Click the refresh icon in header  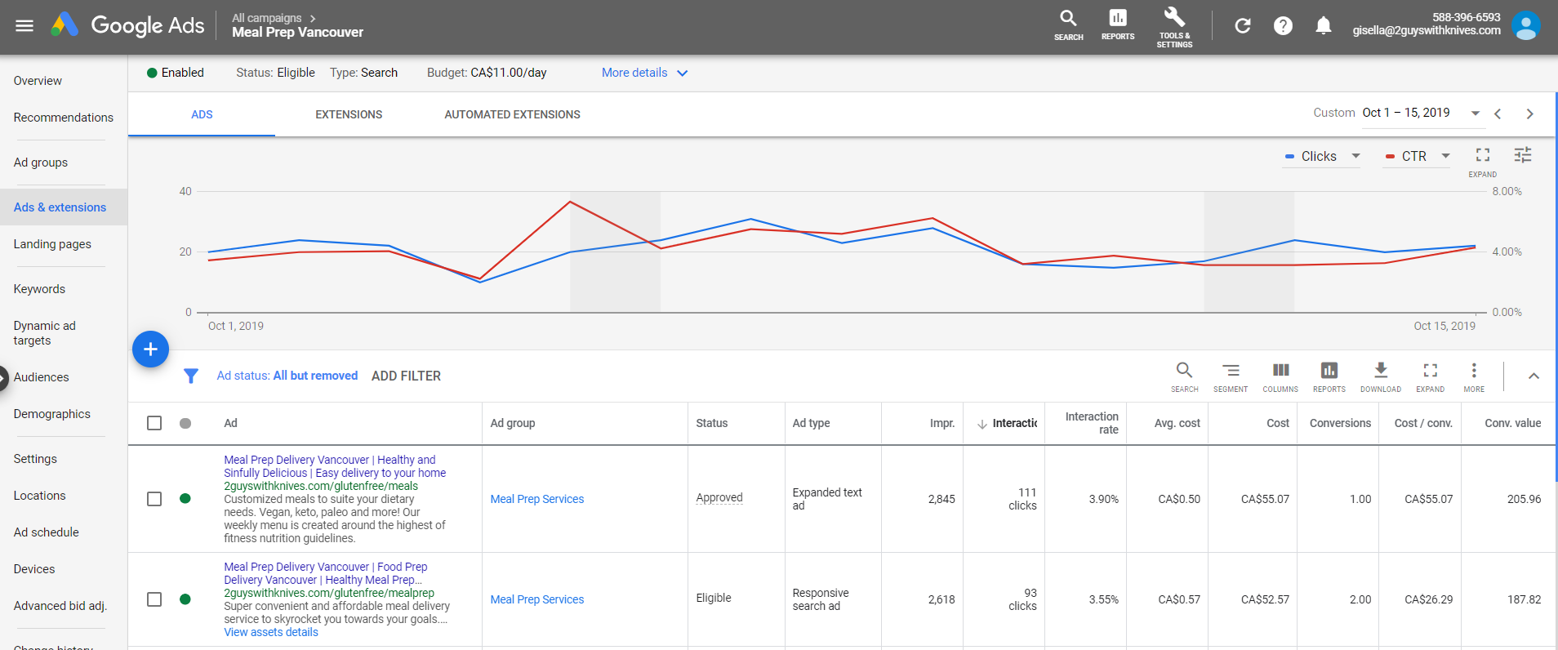pos(1242,26)
